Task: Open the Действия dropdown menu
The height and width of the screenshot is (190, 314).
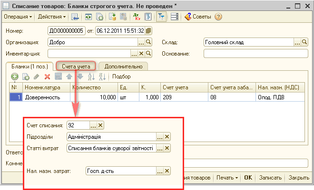Action: (x=51, y=17)
